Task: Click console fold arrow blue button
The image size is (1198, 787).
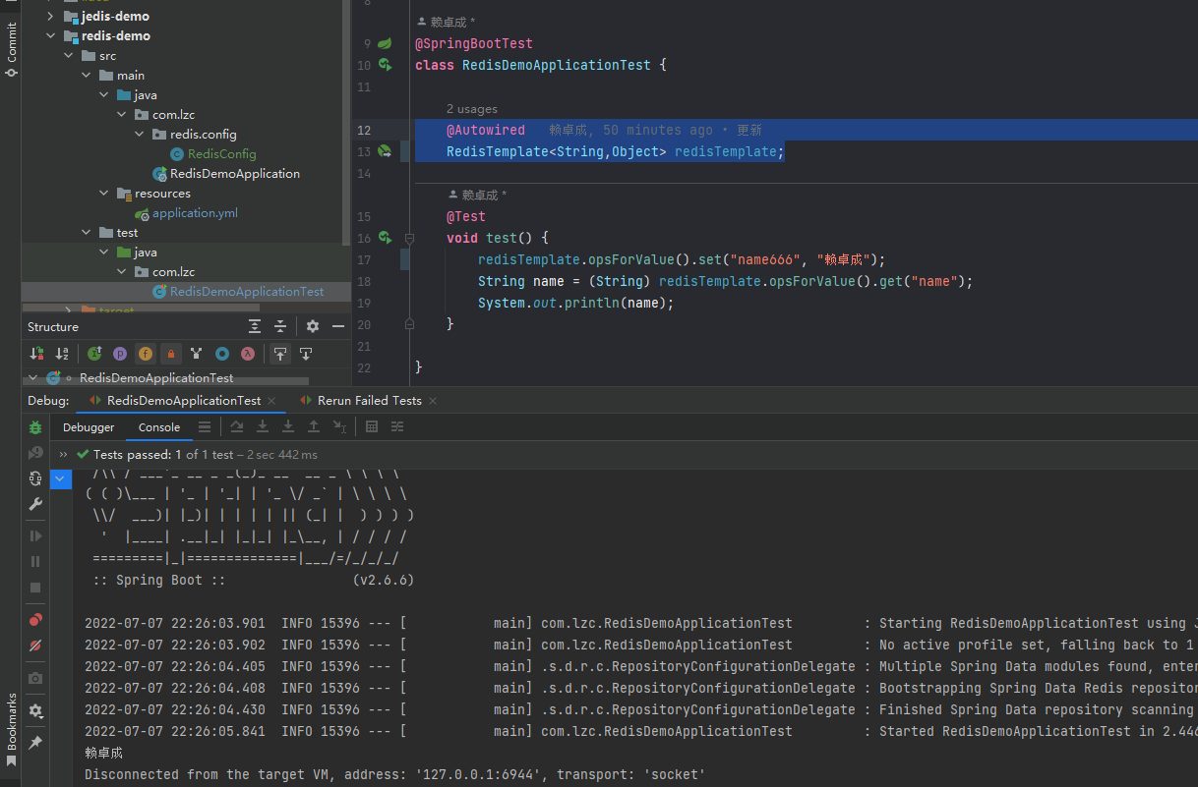Action: pyautogui.click(x=61, y=479)
